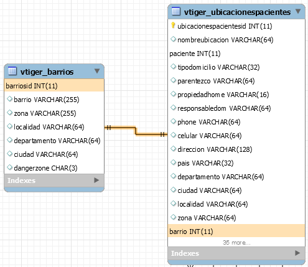Select the barriosid INT(11) column
Screen dimensions: 308x267
tap(54, 85)
